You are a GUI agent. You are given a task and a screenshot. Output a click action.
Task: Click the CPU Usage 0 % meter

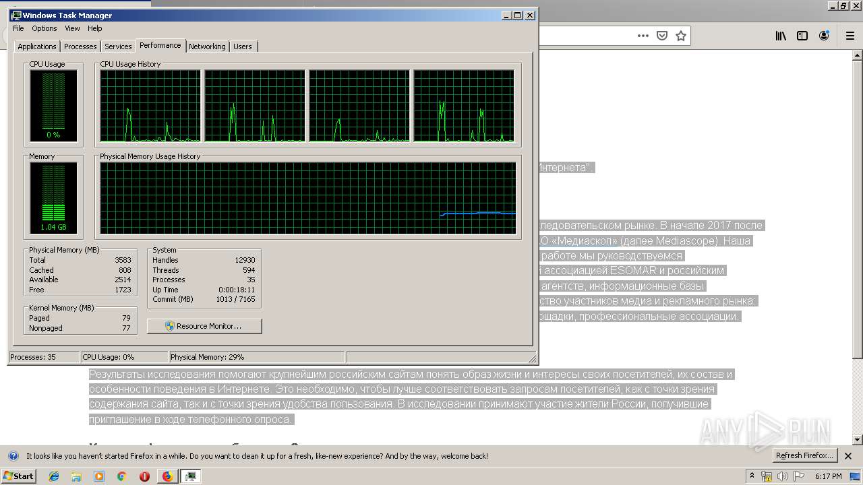tap(53, 105)
